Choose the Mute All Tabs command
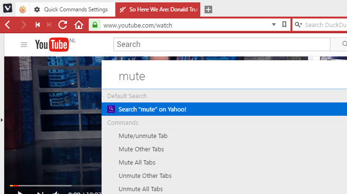The image size is (347, 194). pyautogui.click(x=224, y=162)
